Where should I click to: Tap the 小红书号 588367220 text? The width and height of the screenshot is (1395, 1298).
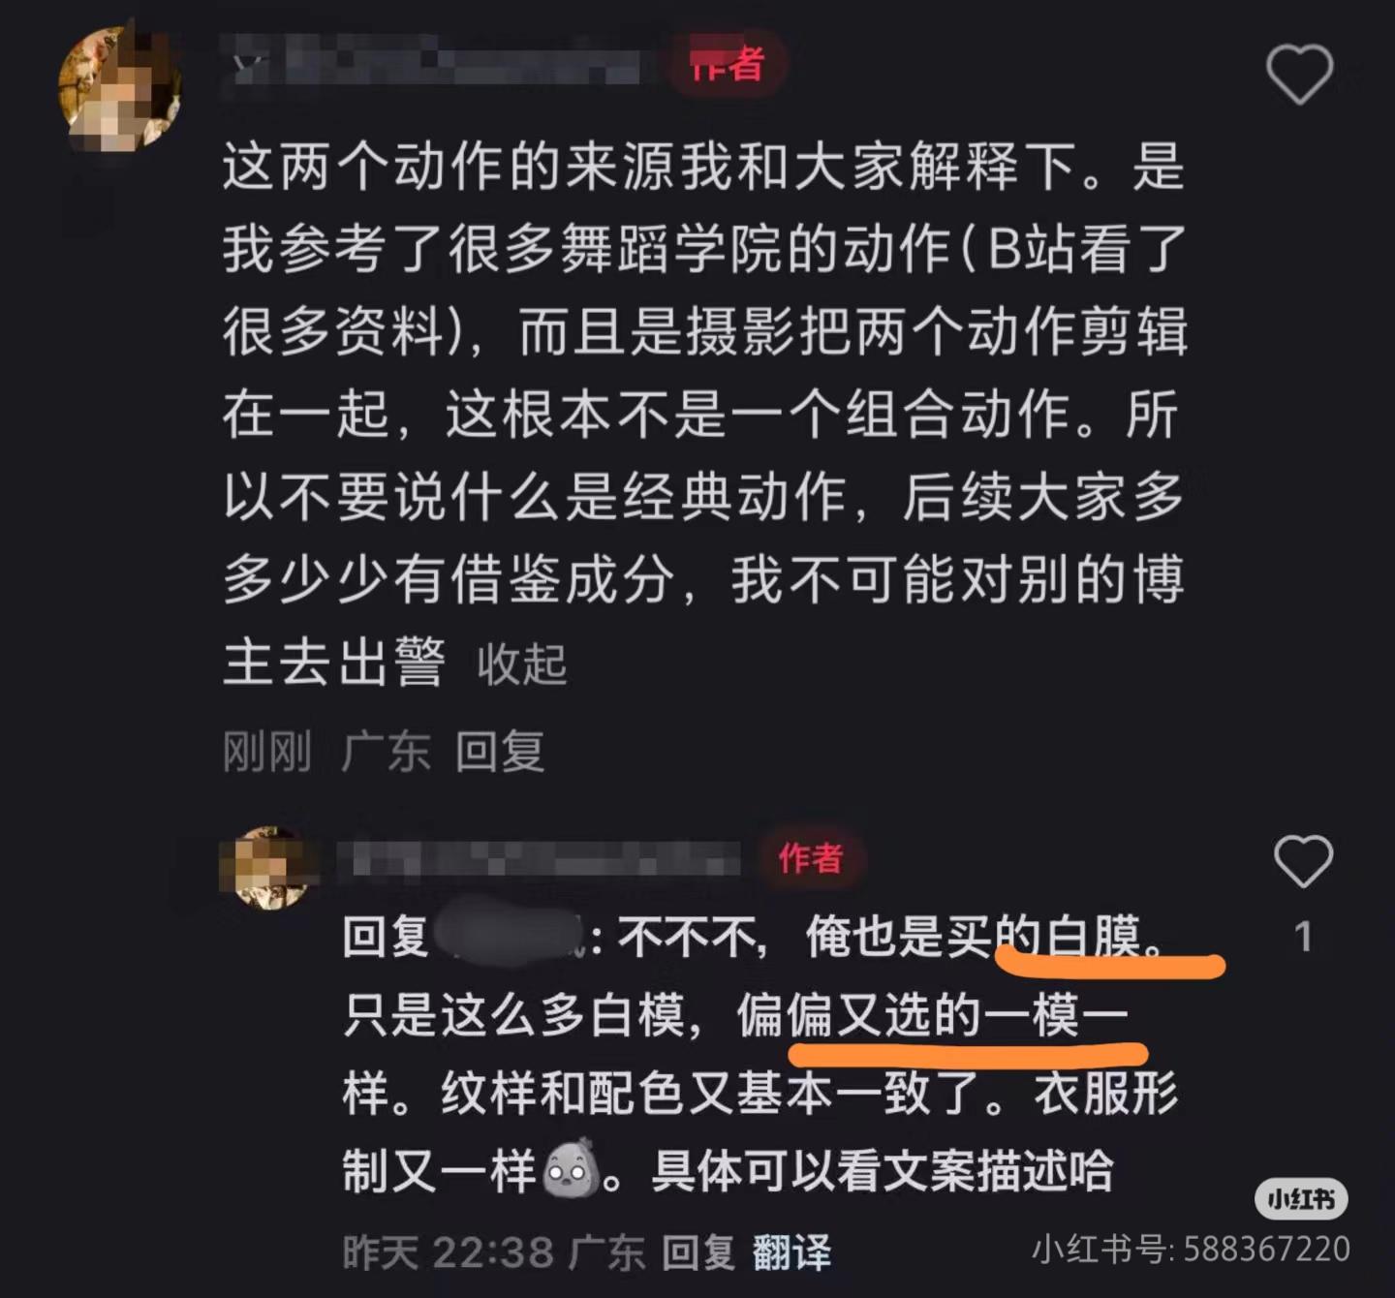(x=1191, y=1249)
